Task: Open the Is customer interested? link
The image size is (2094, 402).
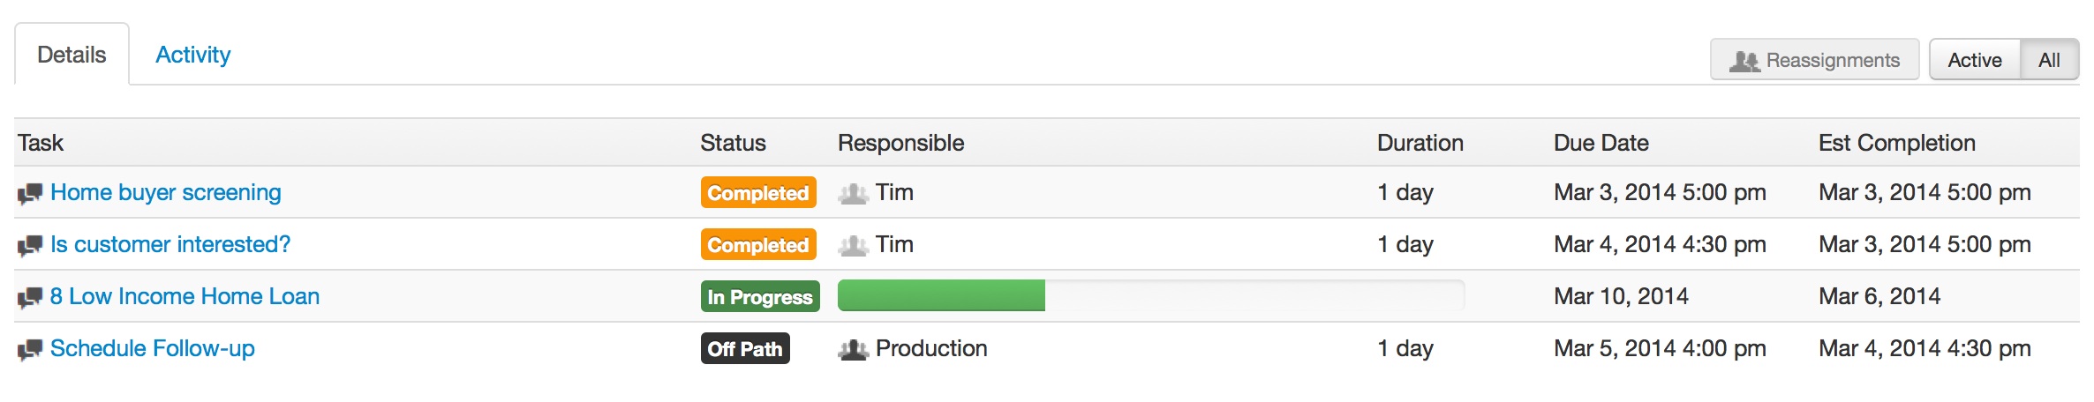Action: (170, 244)
